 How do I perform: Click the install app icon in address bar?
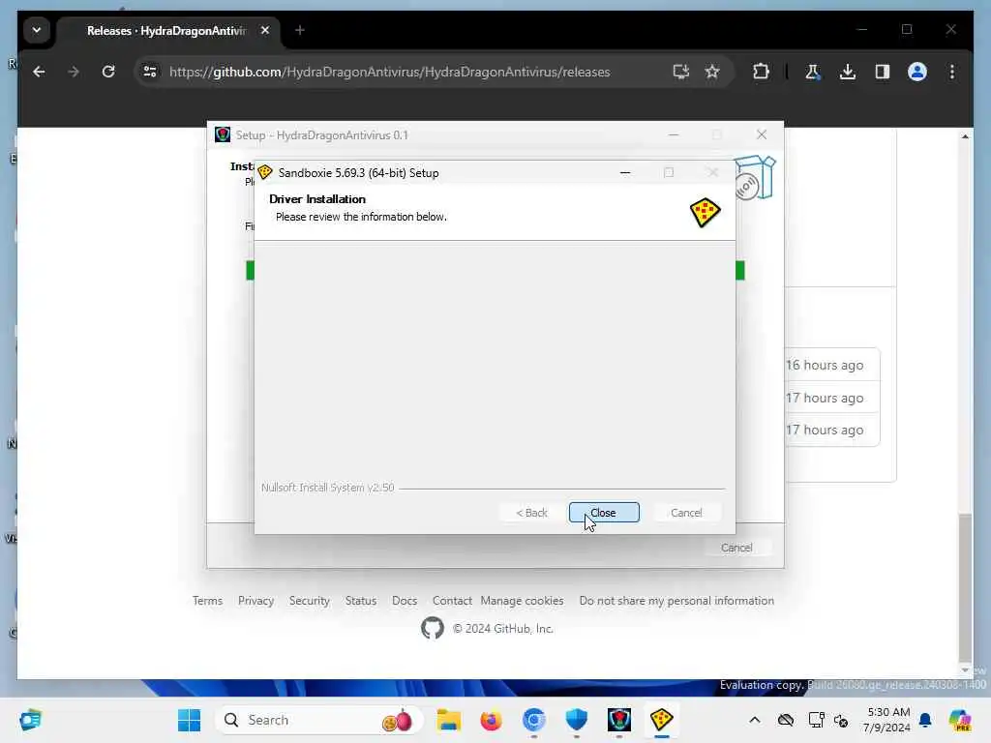(x=680, y=72)
